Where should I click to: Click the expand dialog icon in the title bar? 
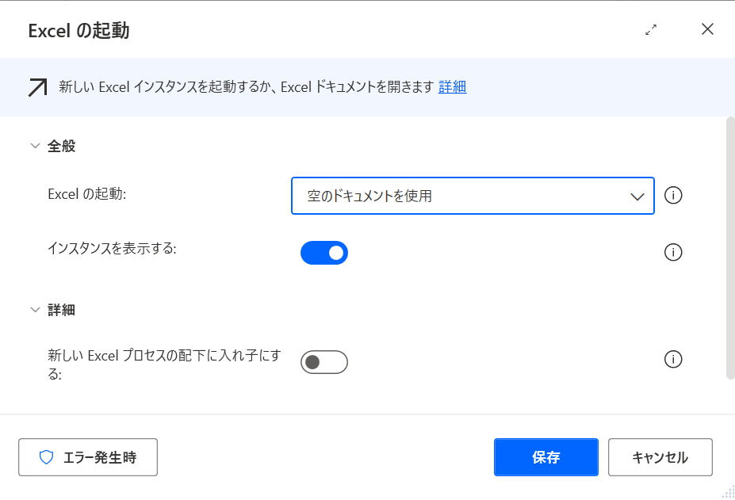point(651,30)
